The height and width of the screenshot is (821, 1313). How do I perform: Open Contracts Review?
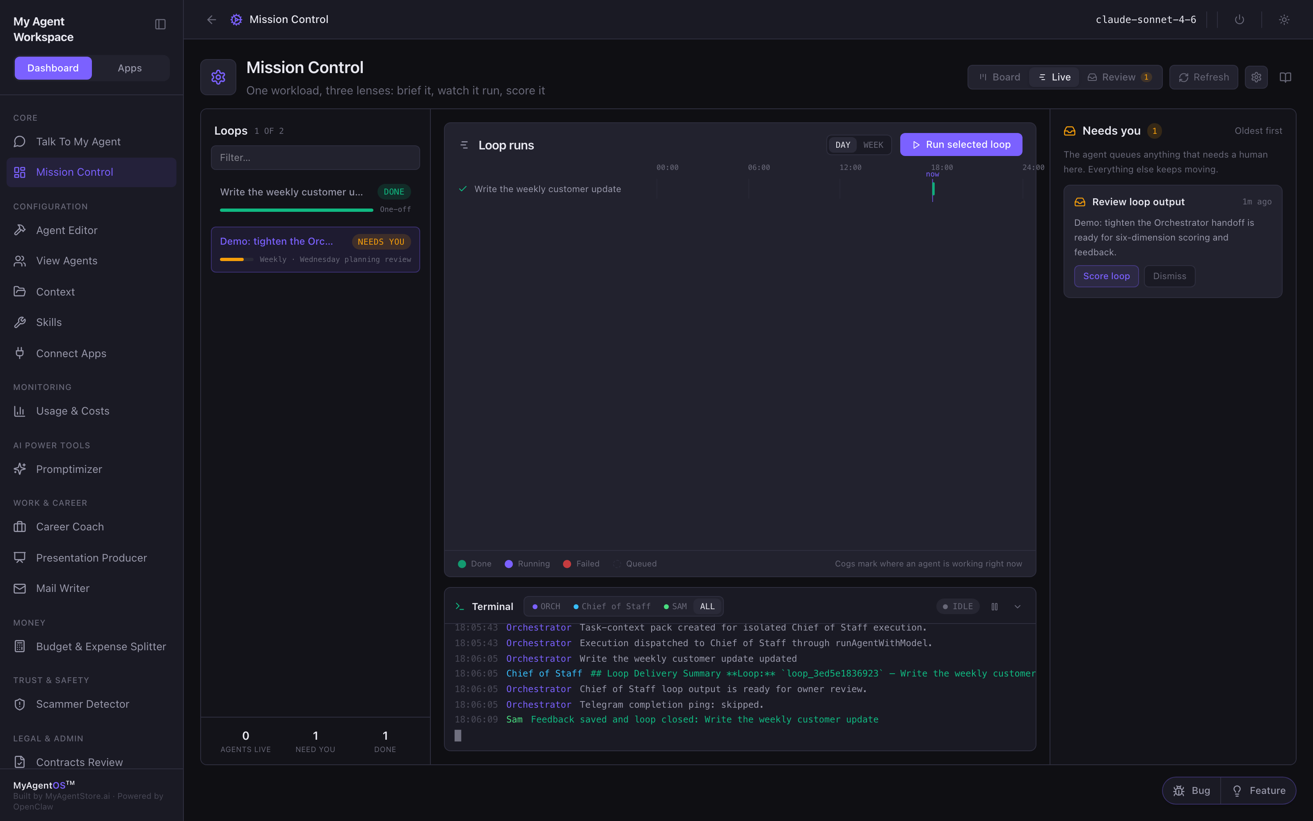pyautogui.click(x=91, y=762)
